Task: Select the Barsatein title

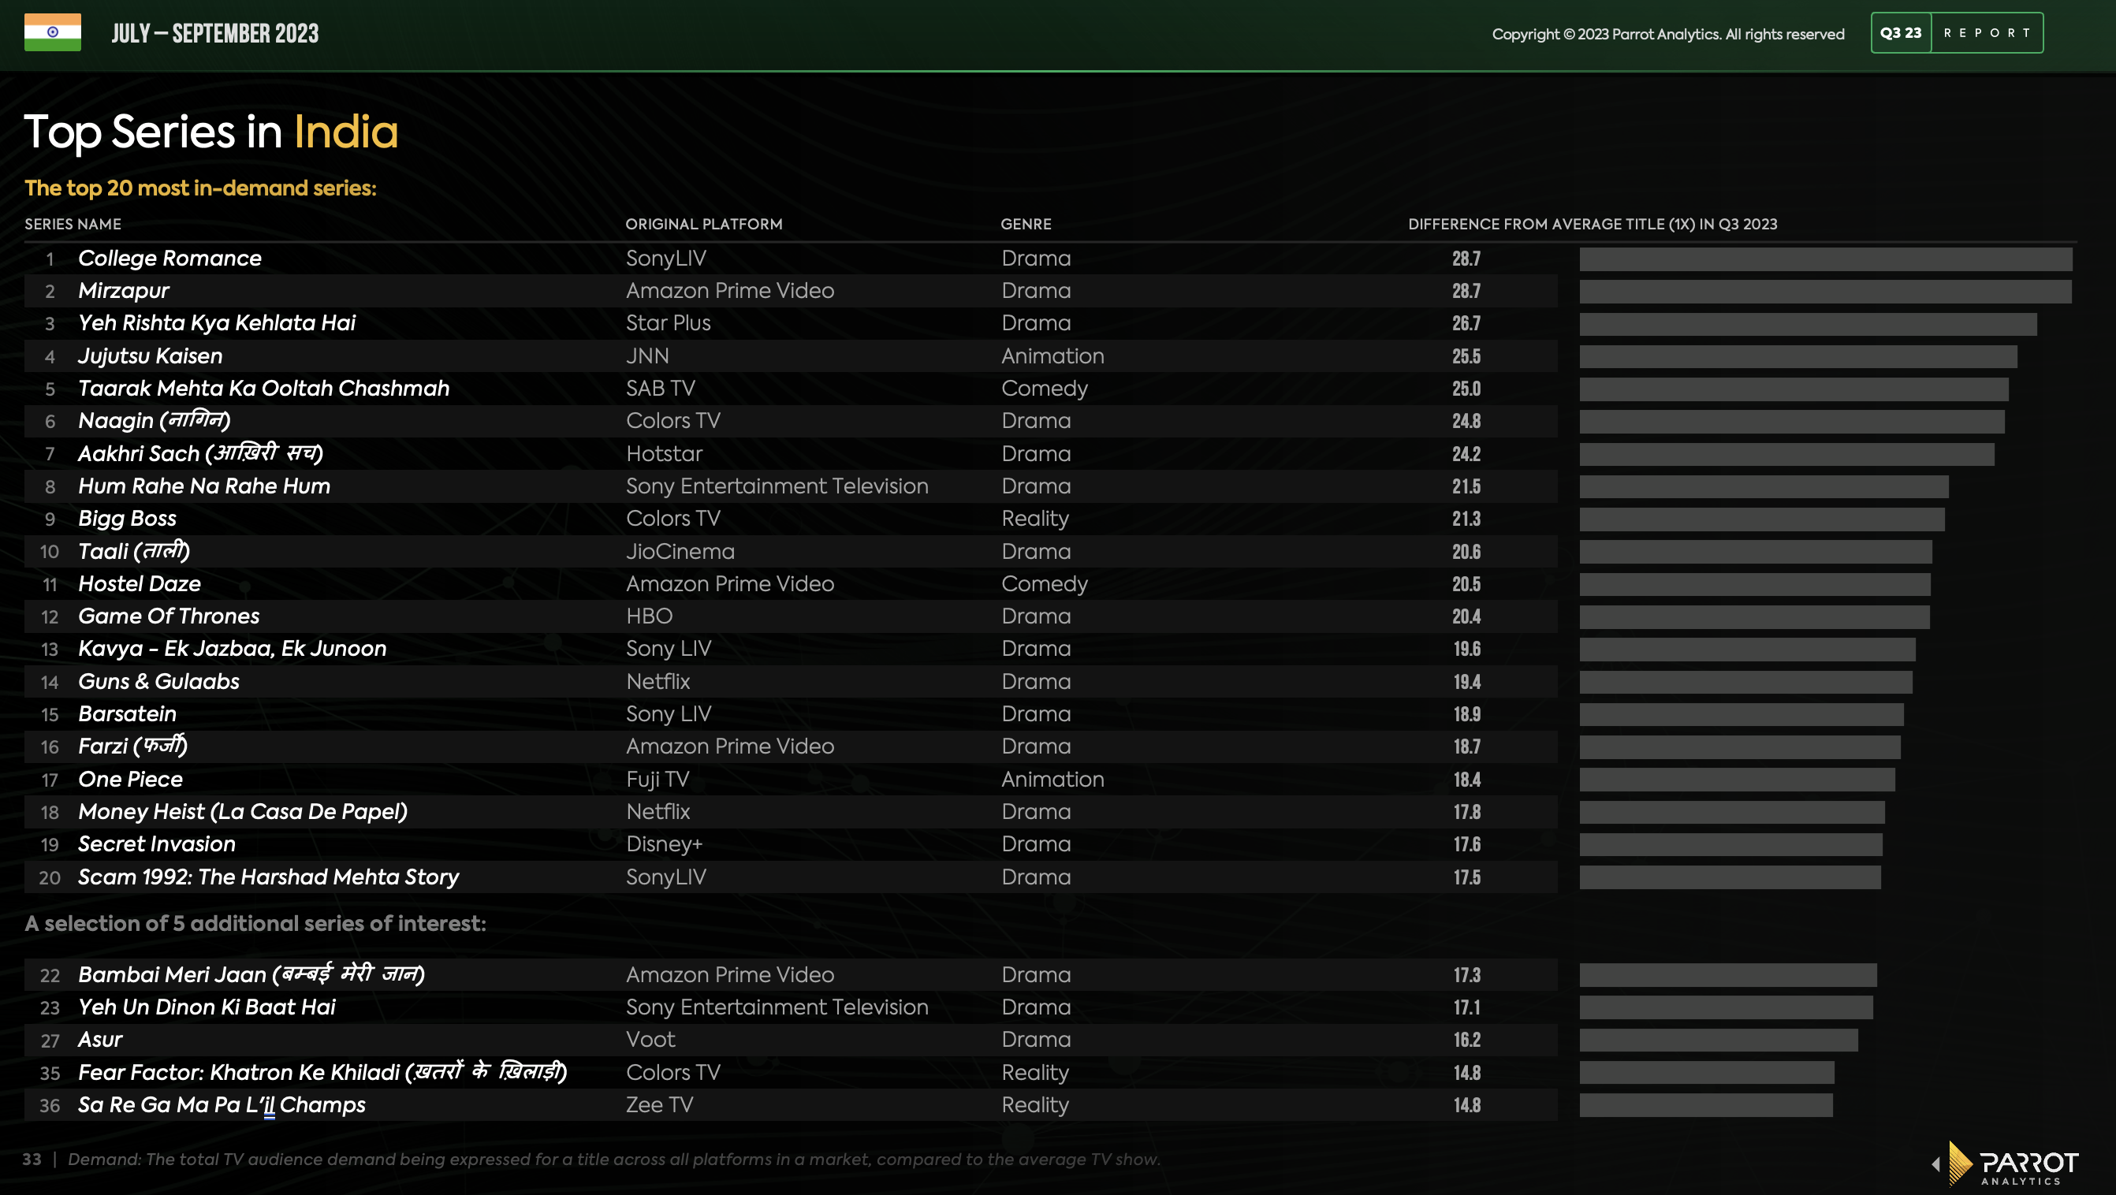Action: tap(127, 713)
